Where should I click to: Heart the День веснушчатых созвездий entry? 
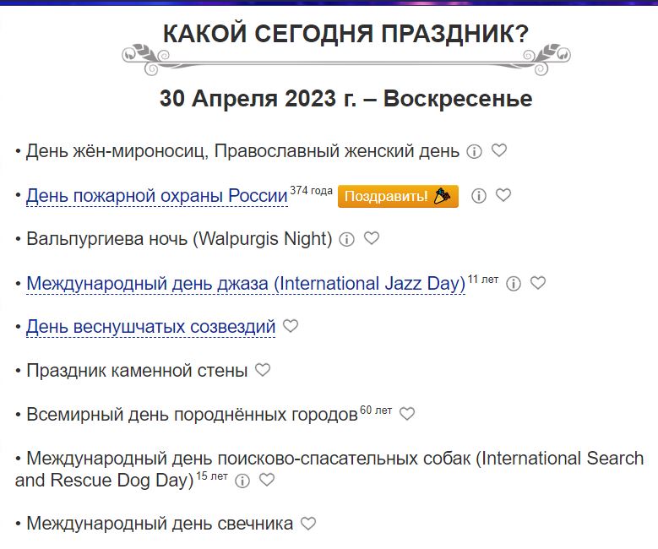point(291,326)
